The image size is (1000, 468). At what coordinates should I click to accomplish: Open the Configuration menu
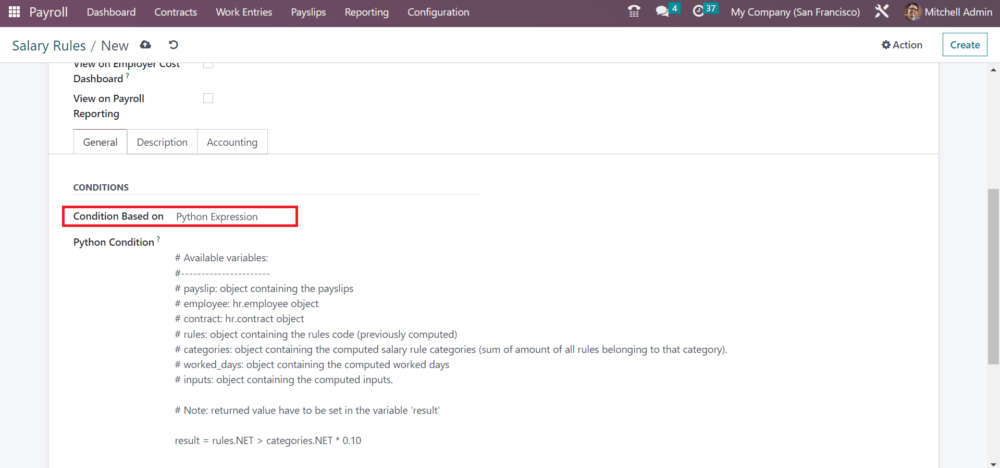tap(438, 12)
